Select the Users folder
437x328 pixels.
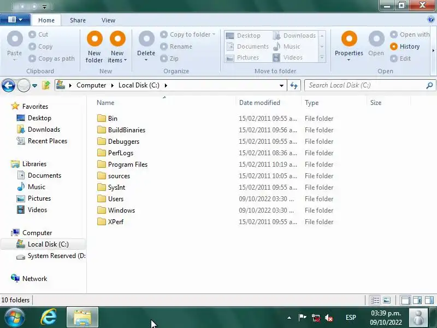tap(110, 198)
